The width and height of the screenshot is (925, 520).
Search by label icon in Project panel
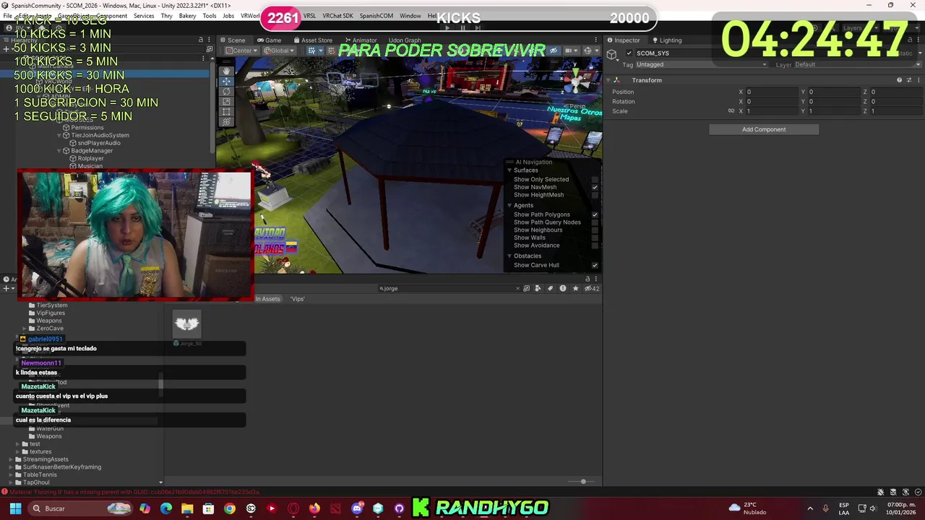click(550, 288)
